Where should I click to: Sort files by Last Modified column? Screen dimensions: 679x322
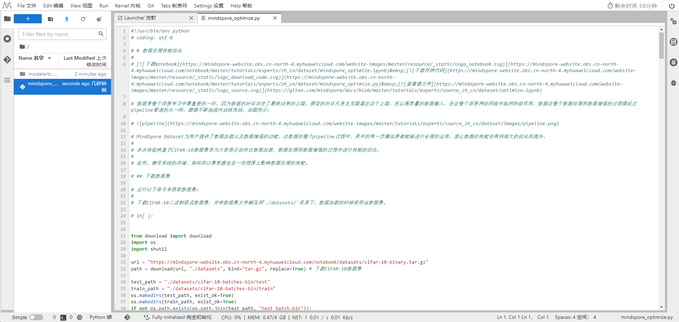coord(85,61)
